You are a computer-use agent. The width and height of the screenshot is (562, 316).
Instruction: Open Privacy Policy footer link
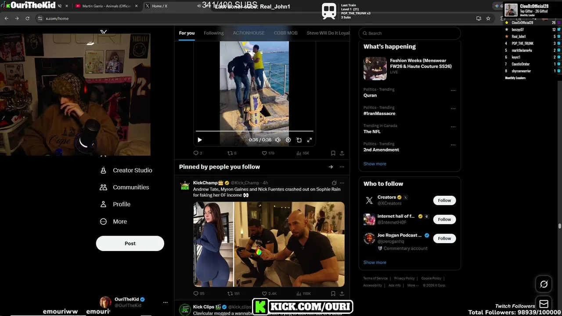pyautogui.click(x=404, y=278)
